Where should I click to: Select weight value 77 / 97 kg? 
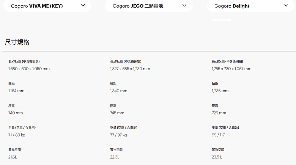pos(118,135)
